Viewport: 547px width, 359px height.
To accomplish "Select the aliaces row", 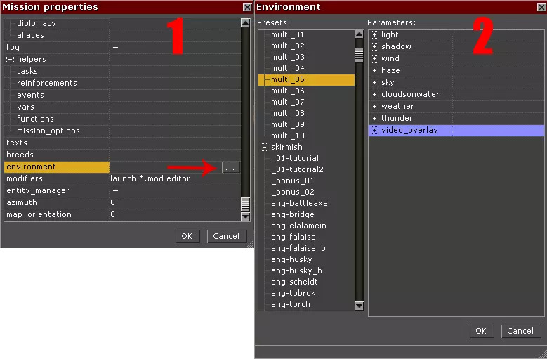I will [x=122, y=35].
